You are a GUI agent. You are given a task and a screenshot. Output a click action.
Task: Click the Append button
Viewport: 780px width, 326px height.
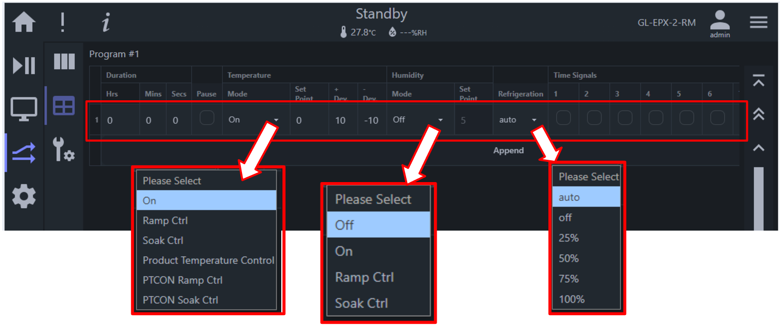coord(509,150)
